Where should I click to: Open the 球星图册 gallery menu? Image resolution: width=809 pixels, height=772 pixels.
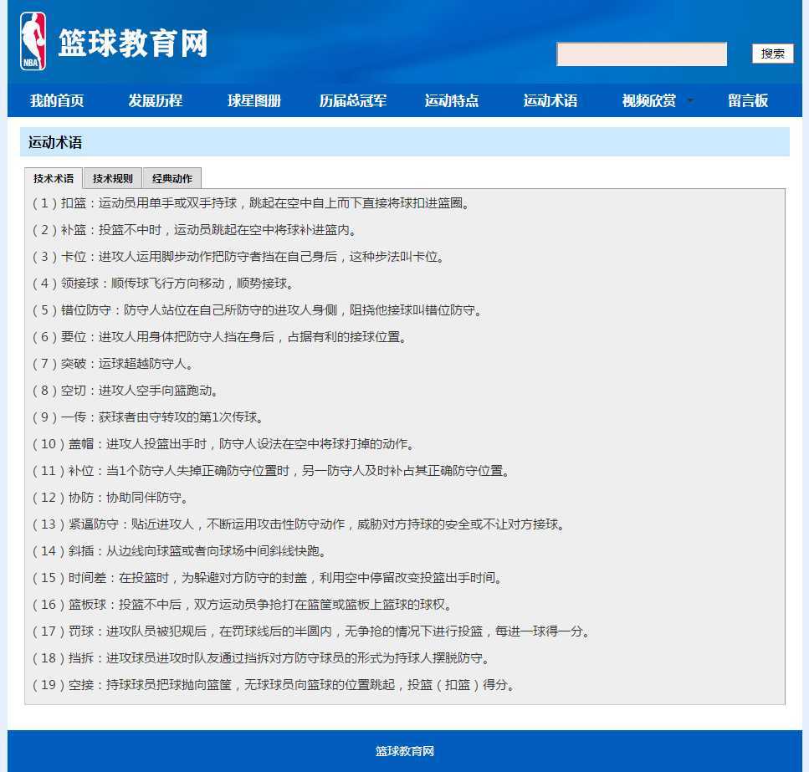point(253,101)
